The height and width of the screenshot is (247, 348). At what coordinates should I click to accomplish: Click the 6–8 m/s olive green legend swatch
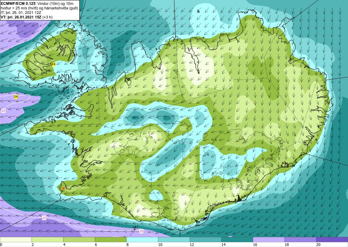(111, 240)
